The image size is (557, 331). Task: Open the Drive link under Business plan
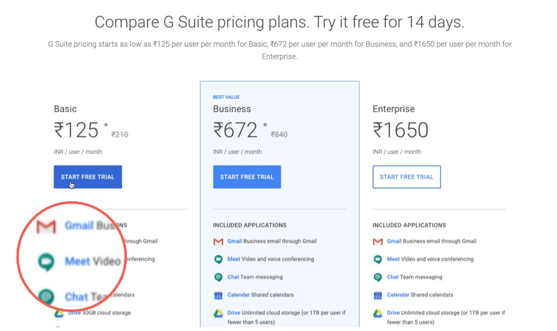234,313
